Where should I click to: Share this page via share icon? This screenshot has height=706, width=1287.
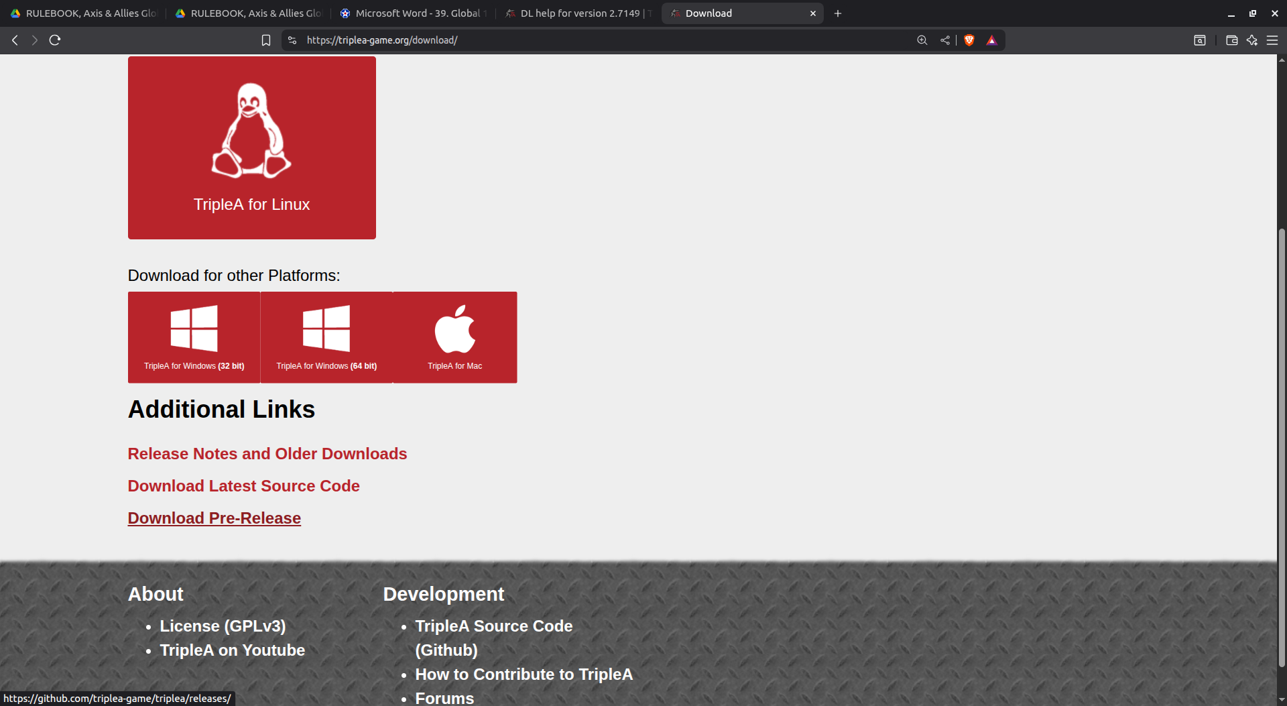(945, 40)
